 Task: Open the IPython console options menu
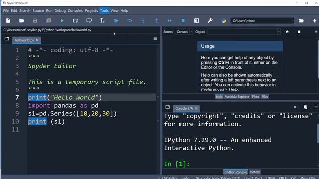coord(316,107)
